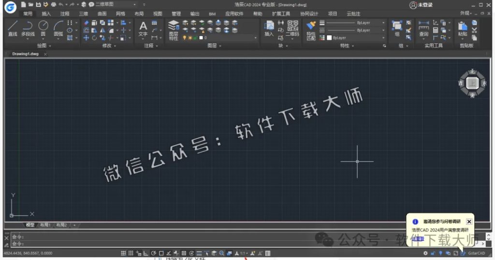Switch to the 三维 ribbon tab
This screenshot has width=495, height=260.
click(83, 14)
